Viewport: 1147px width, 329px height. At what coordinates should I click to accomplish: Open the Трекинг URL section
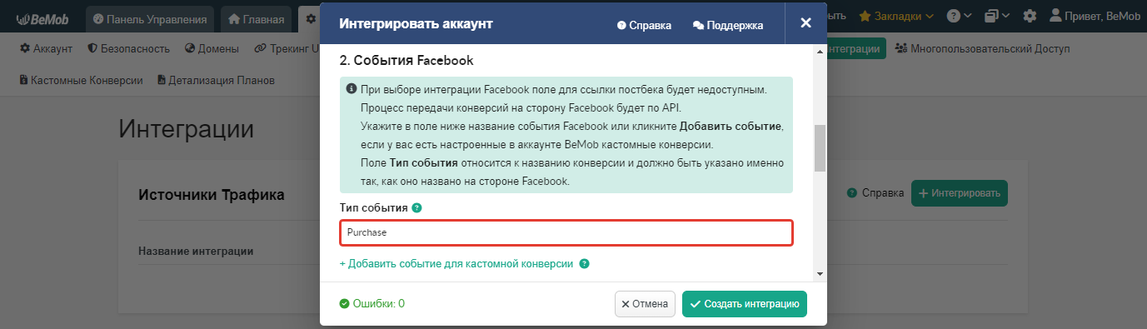(x=287, y=48)
